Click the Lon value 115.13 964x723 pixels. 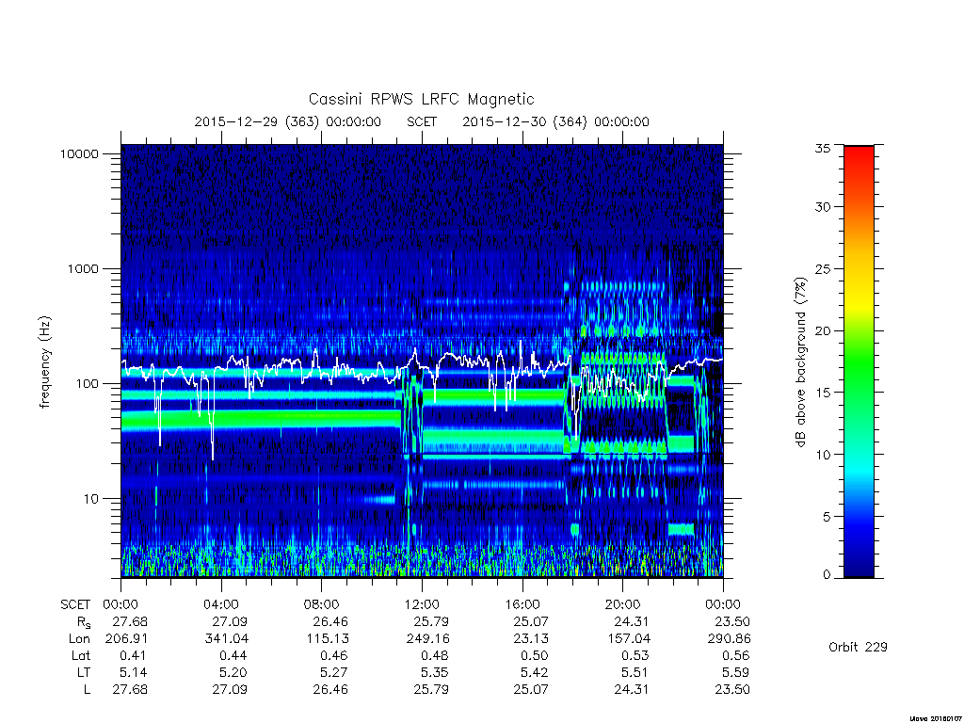click(328, 639)
